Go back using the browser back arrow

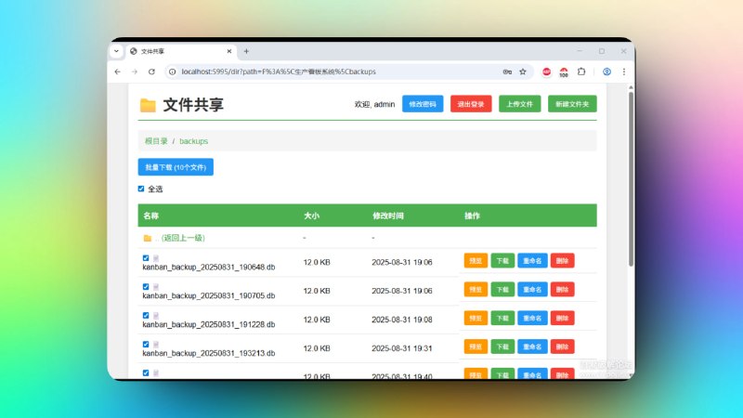(118, 72)
